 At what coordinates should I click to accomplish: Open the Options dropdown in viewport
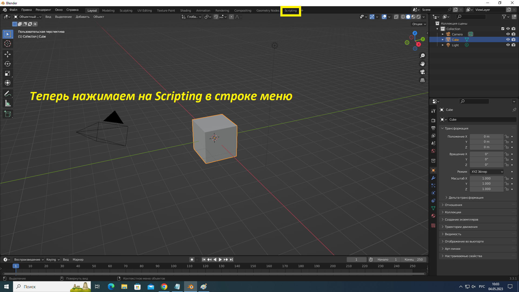click(x=419, y=24)
